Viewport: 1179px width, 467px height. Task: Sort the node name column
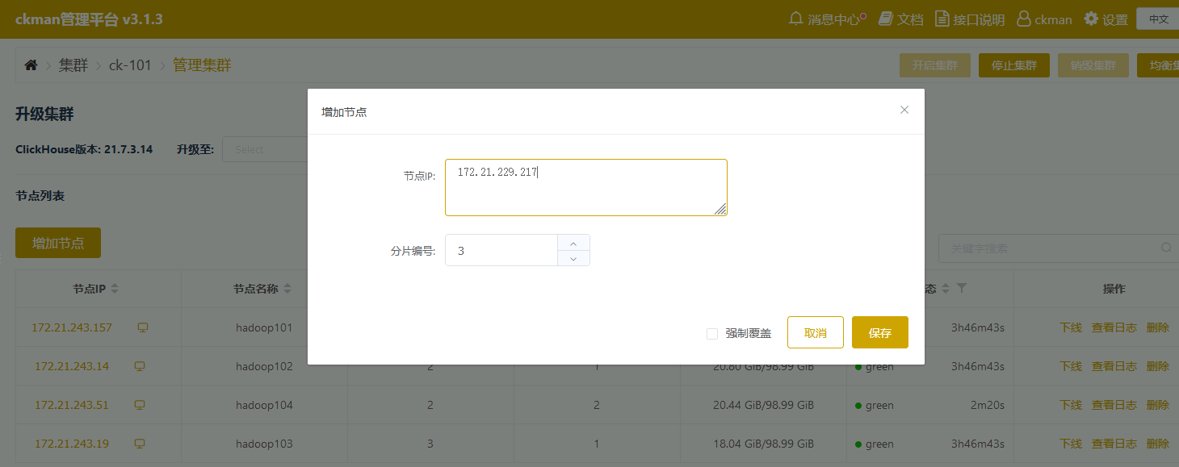click(287, 289)
